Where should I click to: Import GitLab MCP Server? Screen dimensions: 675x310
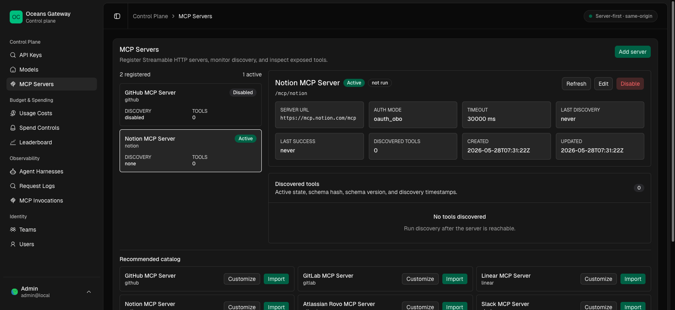click(454, 279)
